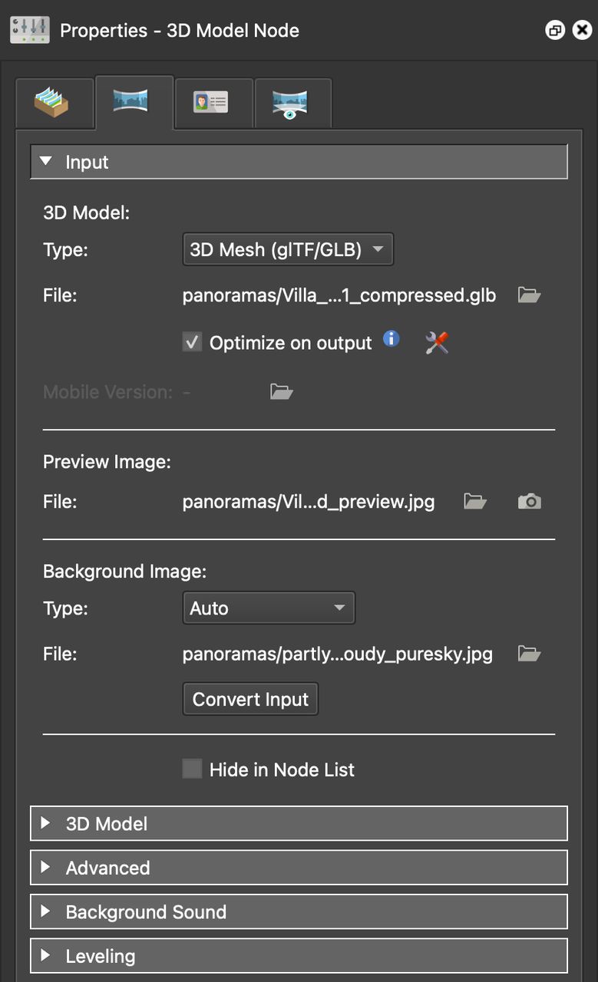Open the Background Image Type dropdown

(269, 608)
